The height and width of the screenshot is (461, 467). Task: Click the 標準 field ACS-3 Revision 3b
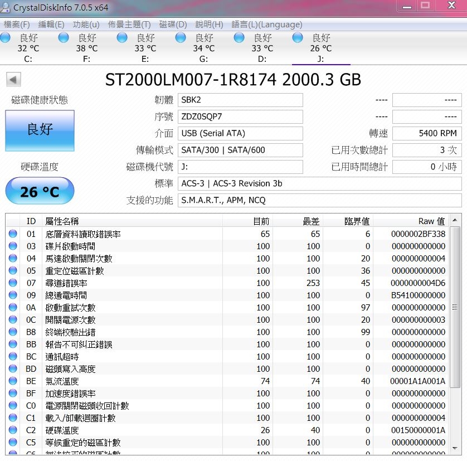[x=320, y=183]
